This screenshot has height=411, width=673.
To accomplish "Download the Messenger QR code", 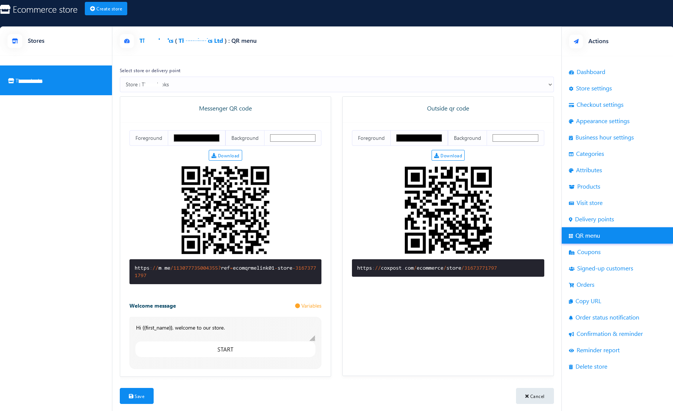I will (225, 155).
